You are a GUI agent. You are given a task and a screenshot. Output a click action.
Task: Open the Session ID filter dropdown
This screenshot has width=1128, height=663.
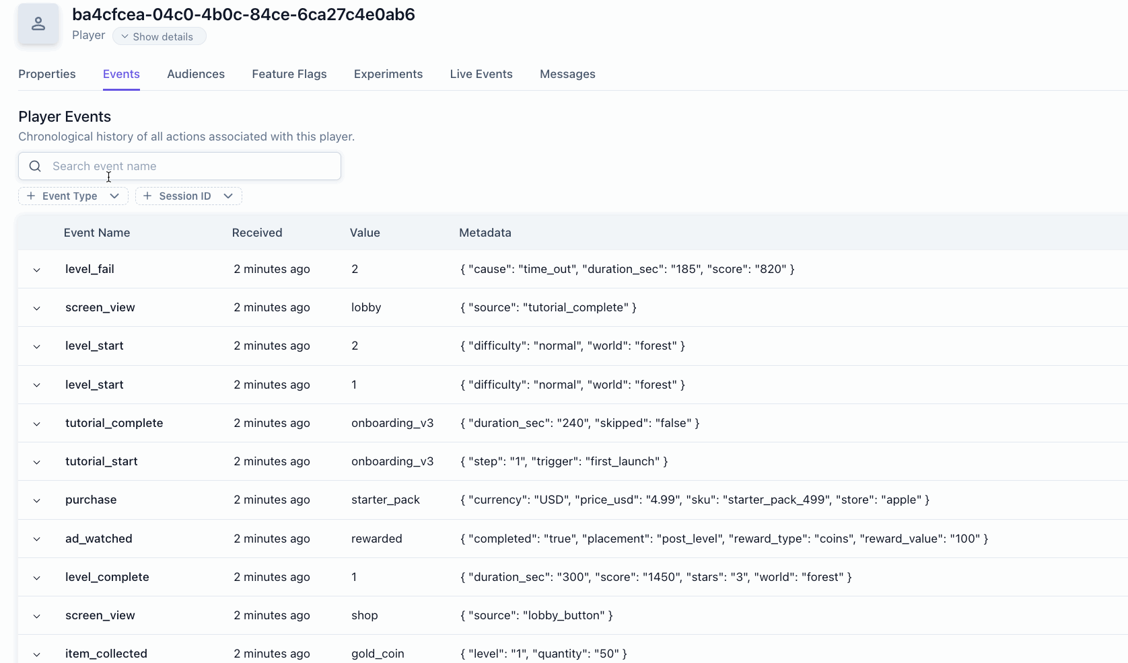[x=189, y=196]
